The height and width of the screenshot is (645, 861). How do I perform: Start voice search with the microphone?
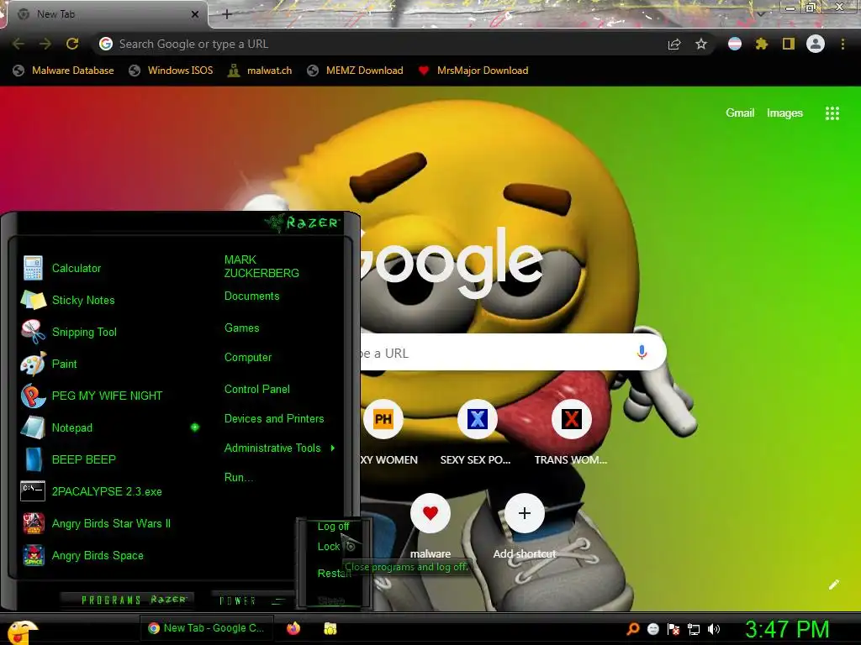pyautogui.click(x=642, y=353)
